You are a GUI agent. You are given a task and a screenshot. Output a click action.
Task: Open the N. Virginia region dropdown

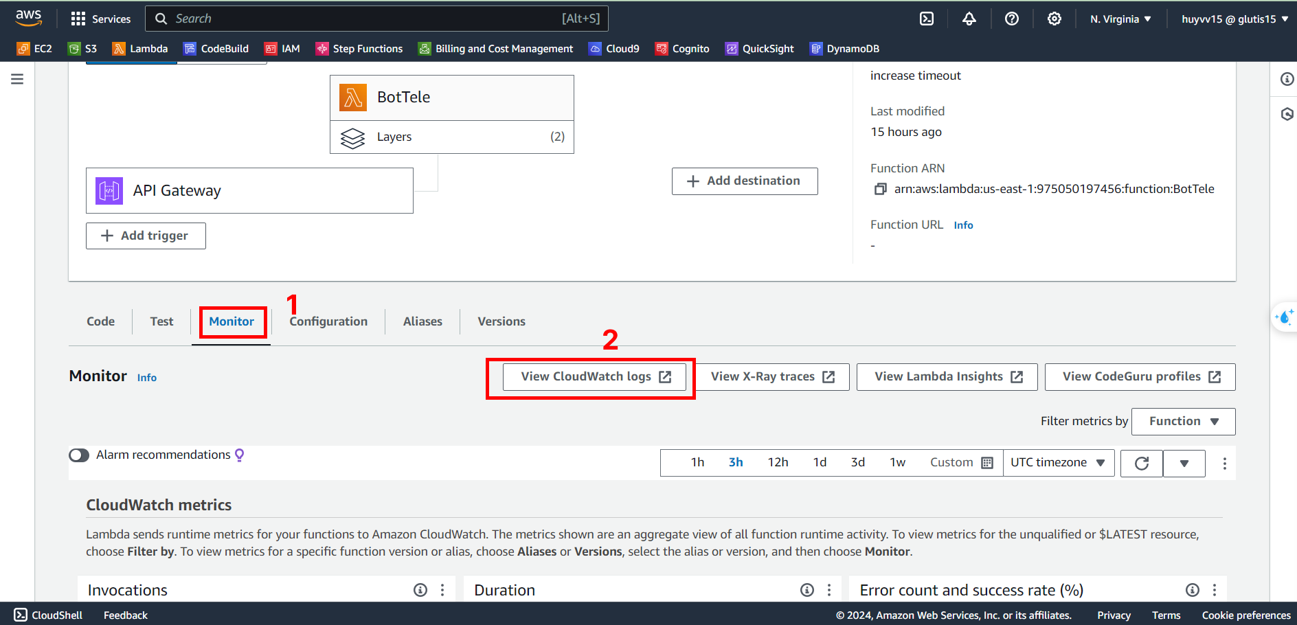click(x=1120, y=19)
